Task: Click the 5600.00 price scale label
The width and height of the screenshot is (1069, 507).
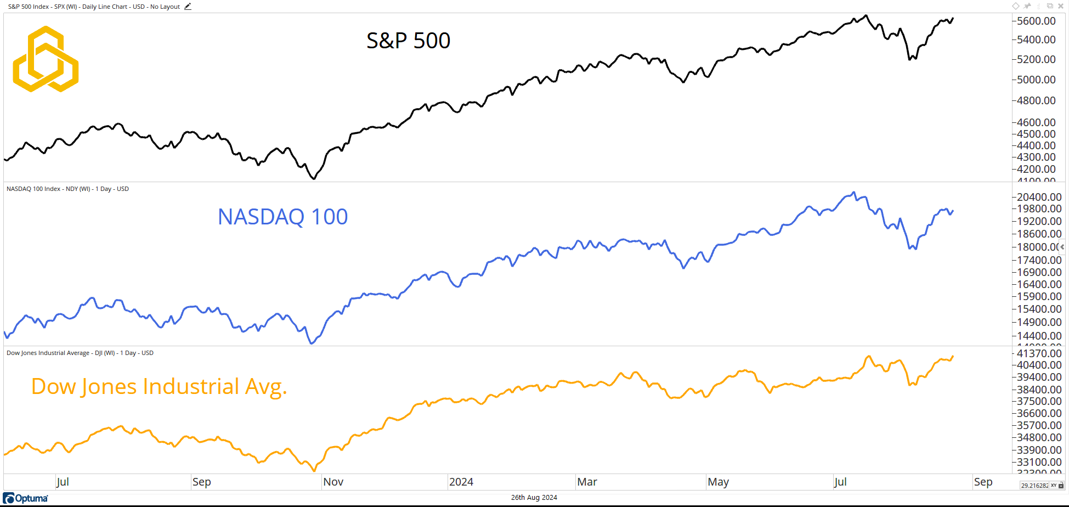Action: 1036,21
